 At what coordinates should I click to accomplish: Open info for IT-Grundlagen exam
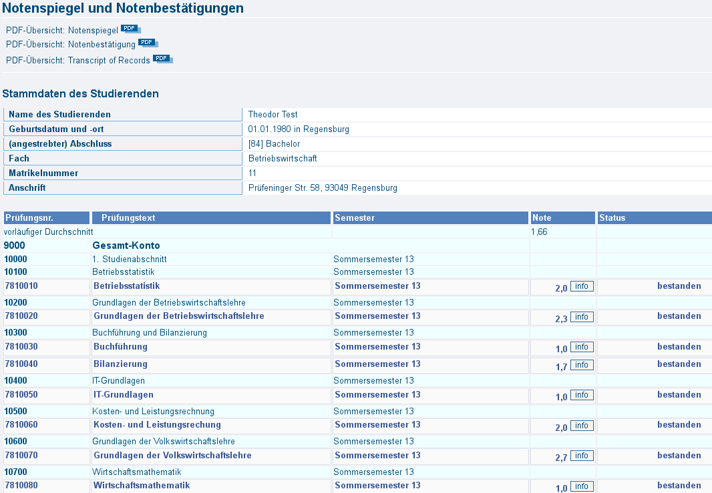582,396
